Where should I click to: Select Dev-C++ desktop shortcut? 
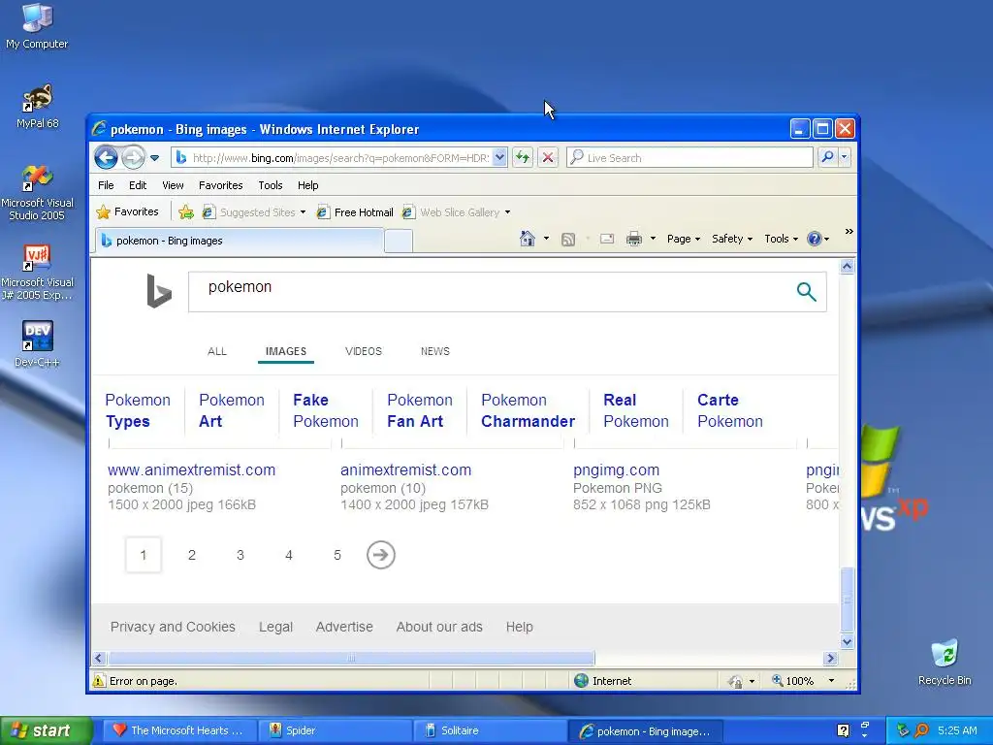click(x=37, y=344)
